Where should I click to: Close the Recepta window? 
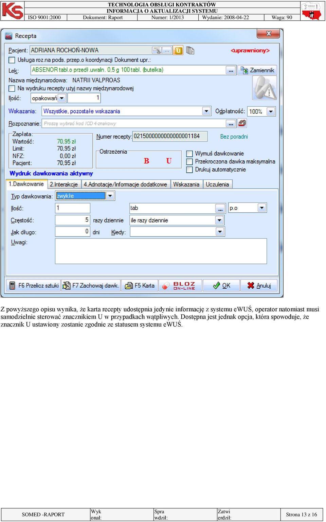[x=268, y=34]
